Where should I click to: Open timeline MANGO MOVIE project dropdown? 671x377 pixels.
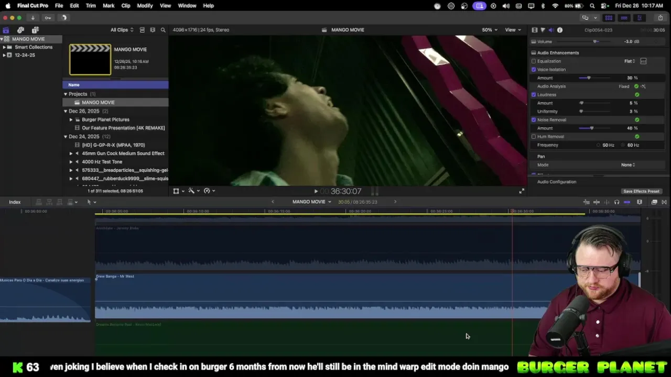[312, 202]
